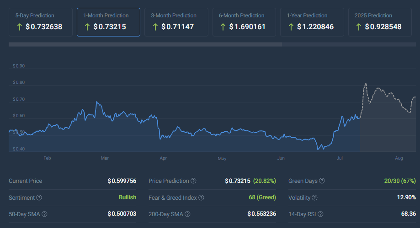Open the Green Days help icon
Image resolution: width=420 pixels, height=228 pixels.
point(322,181)
